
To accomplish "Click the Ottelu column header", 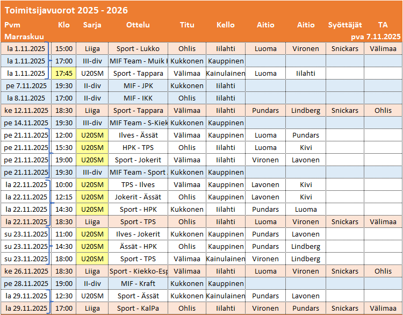I will tap(138, 25).
